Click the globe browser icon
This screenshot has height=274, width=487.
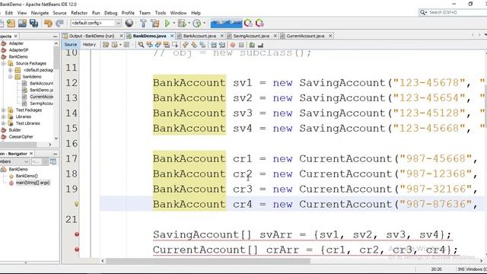[x=129, y=23]
